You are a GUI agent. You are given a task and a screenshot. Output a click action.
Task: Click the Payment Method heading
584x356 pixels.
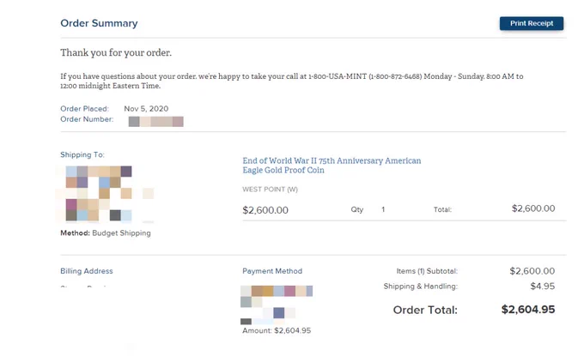pyautogui.click(x=272, y=271)
